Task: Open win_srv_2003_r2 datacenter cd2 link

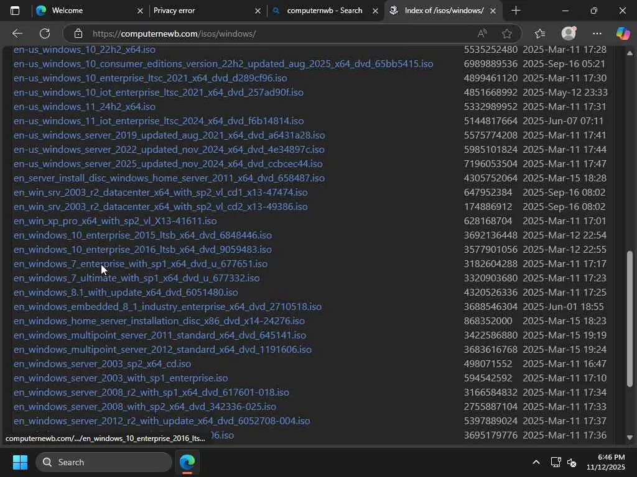Action: point(160,207)
